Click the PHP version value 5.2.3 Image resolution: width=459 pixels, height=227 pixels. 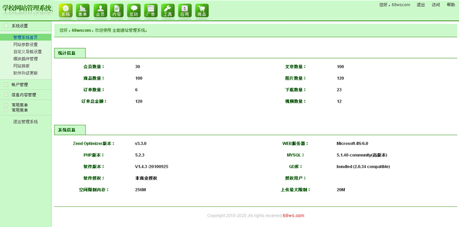[139, 155]
